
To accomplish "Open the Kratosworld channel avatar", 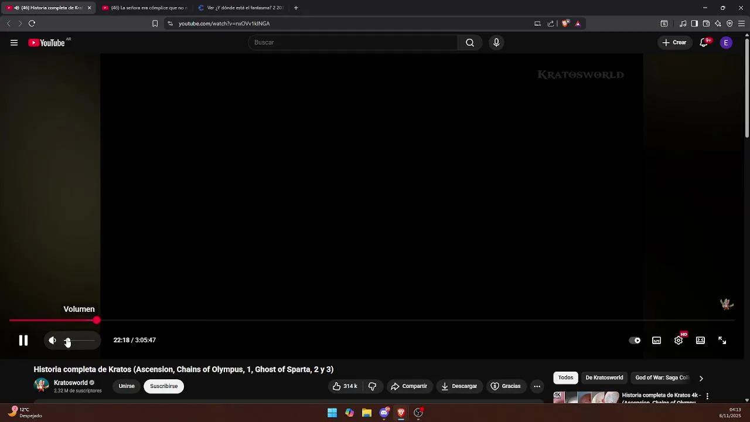I will [42, 386].
